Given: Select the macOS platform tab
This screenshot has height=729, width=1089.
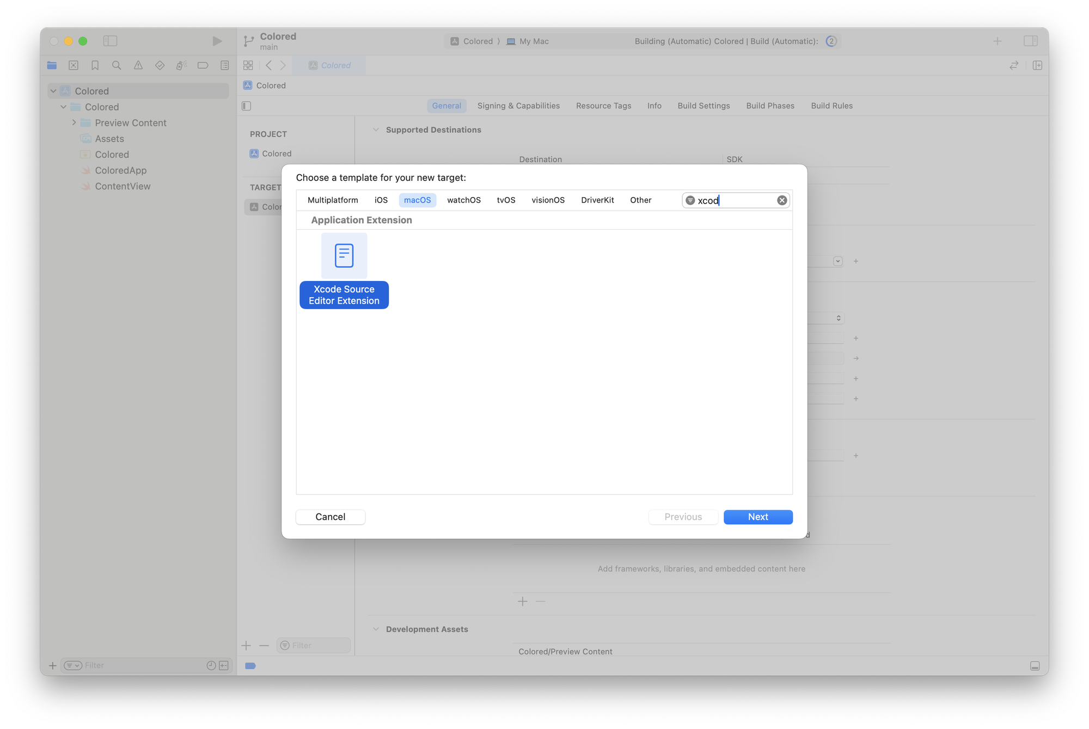Looking at the screenshot, I should (418, 200).
